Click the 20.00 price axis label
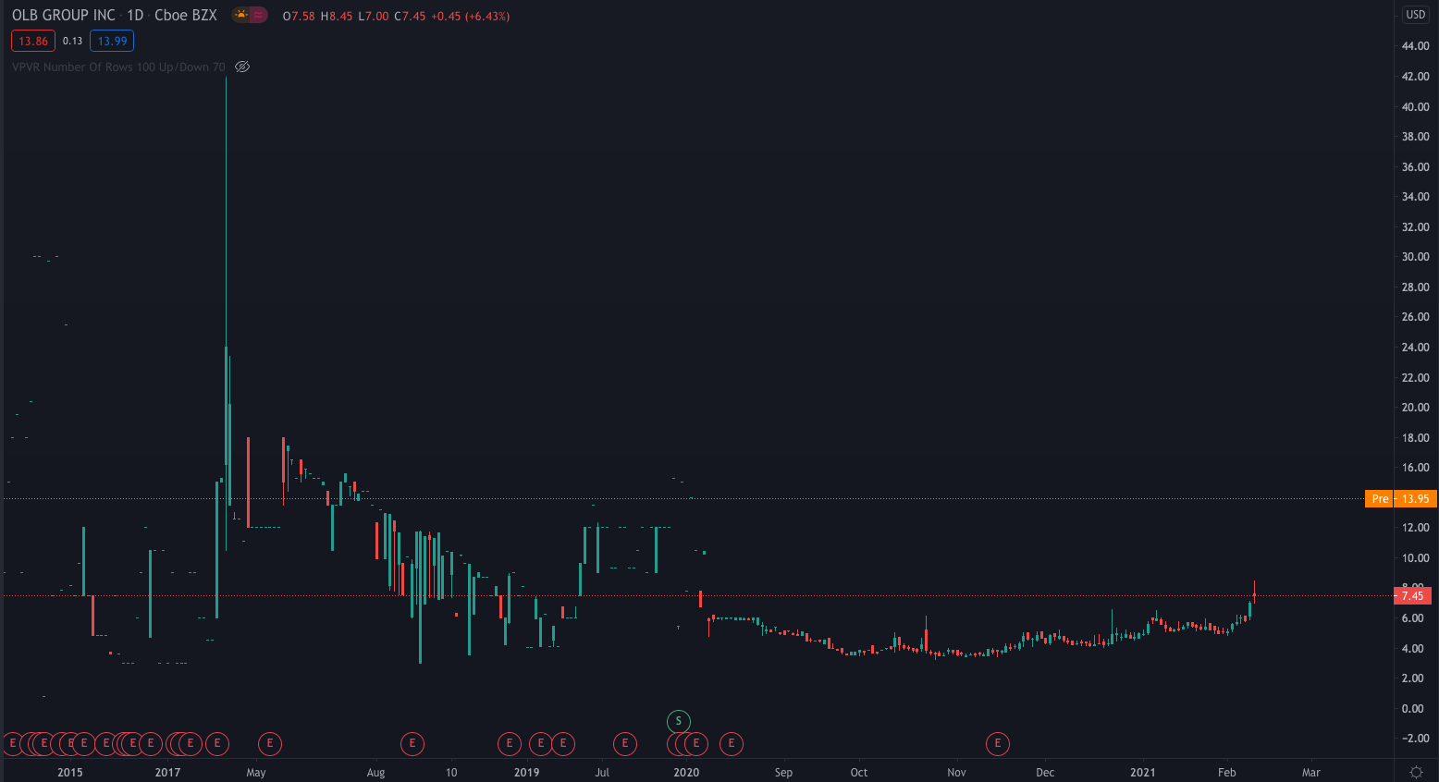This screenshot has width=1439, height=782. tap(1415, 408)
